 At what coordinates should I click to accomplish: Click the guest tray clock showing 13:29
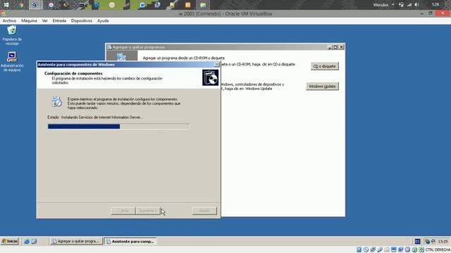[443, 242]
